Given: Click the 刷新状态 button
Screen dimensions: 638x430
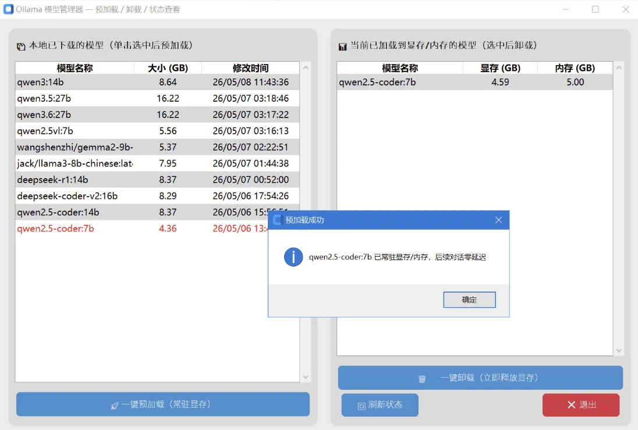Looking at the screenshot, I should [x=380, y=405].
